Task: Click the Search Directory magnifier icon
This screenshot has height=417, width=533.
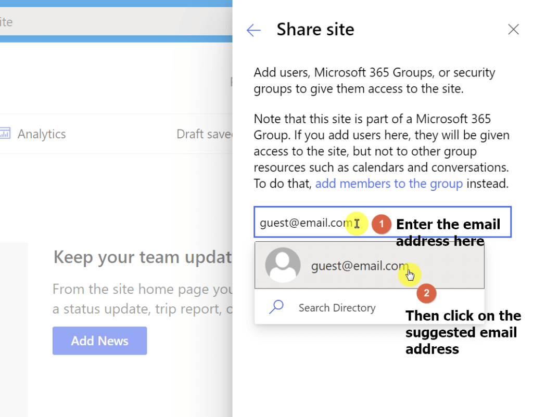Action: pyautogui.click(x=276, y=307)
